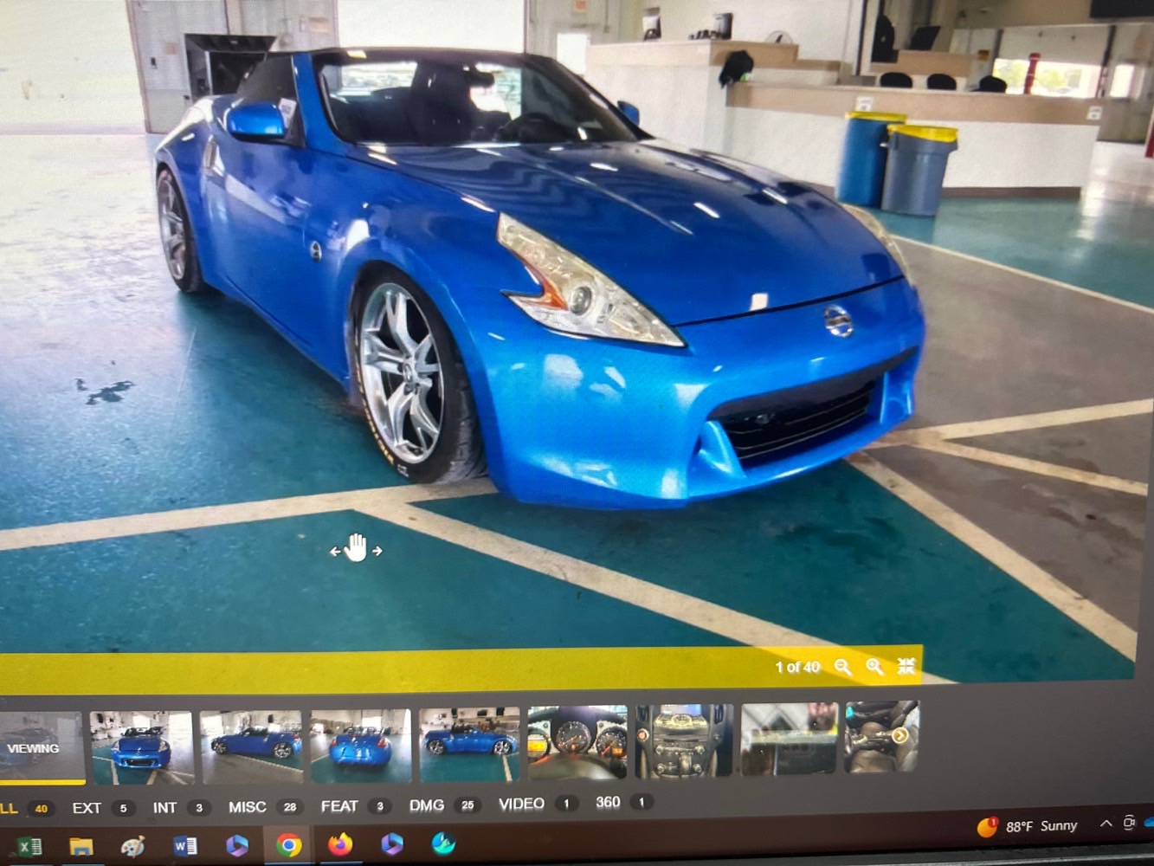
Task: Open Firefox from the taskbar
Action: point(340,843)
